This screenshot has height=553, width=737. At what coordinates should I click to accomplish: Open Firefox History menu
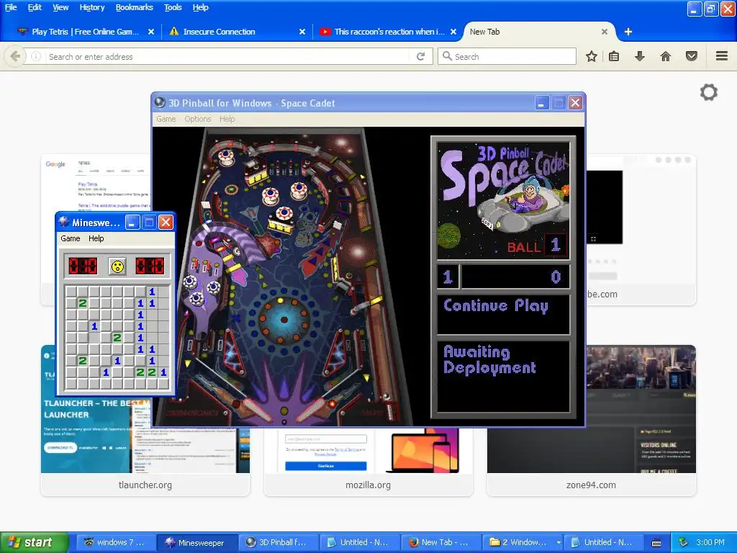click(91, 7)
